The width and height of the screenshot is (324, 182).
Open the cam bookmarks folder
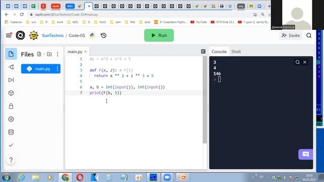point(115,22)
